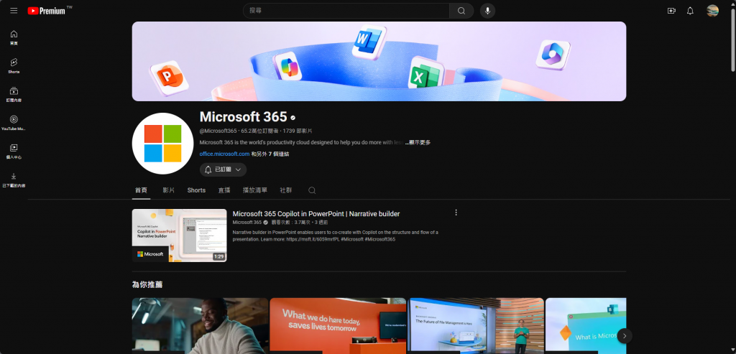Open the personal library in sidebar
The height and width of the screenshot is (354, 736).
tap(14, 152)
